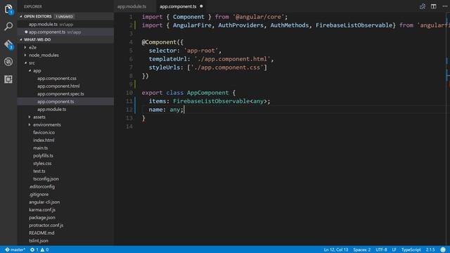Open main.ts file
The height and width of the screenshot is (253, 450).
point(41,148)
